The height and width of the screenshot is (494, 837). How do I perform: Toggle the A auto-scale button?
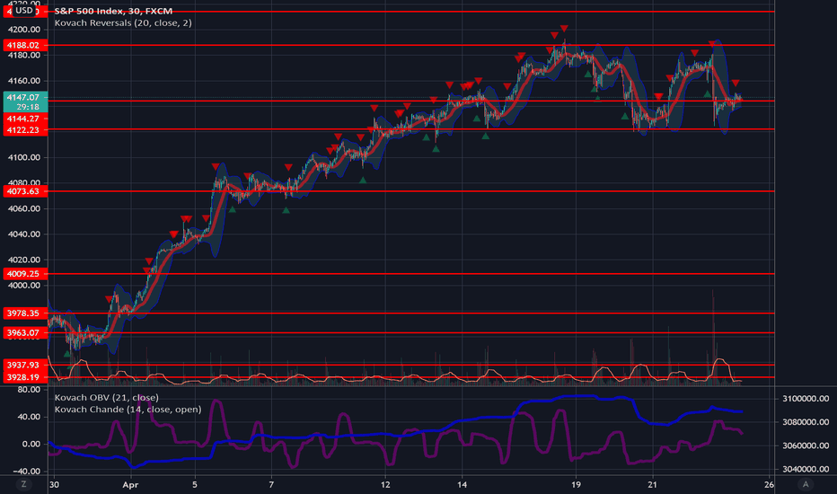806,484
